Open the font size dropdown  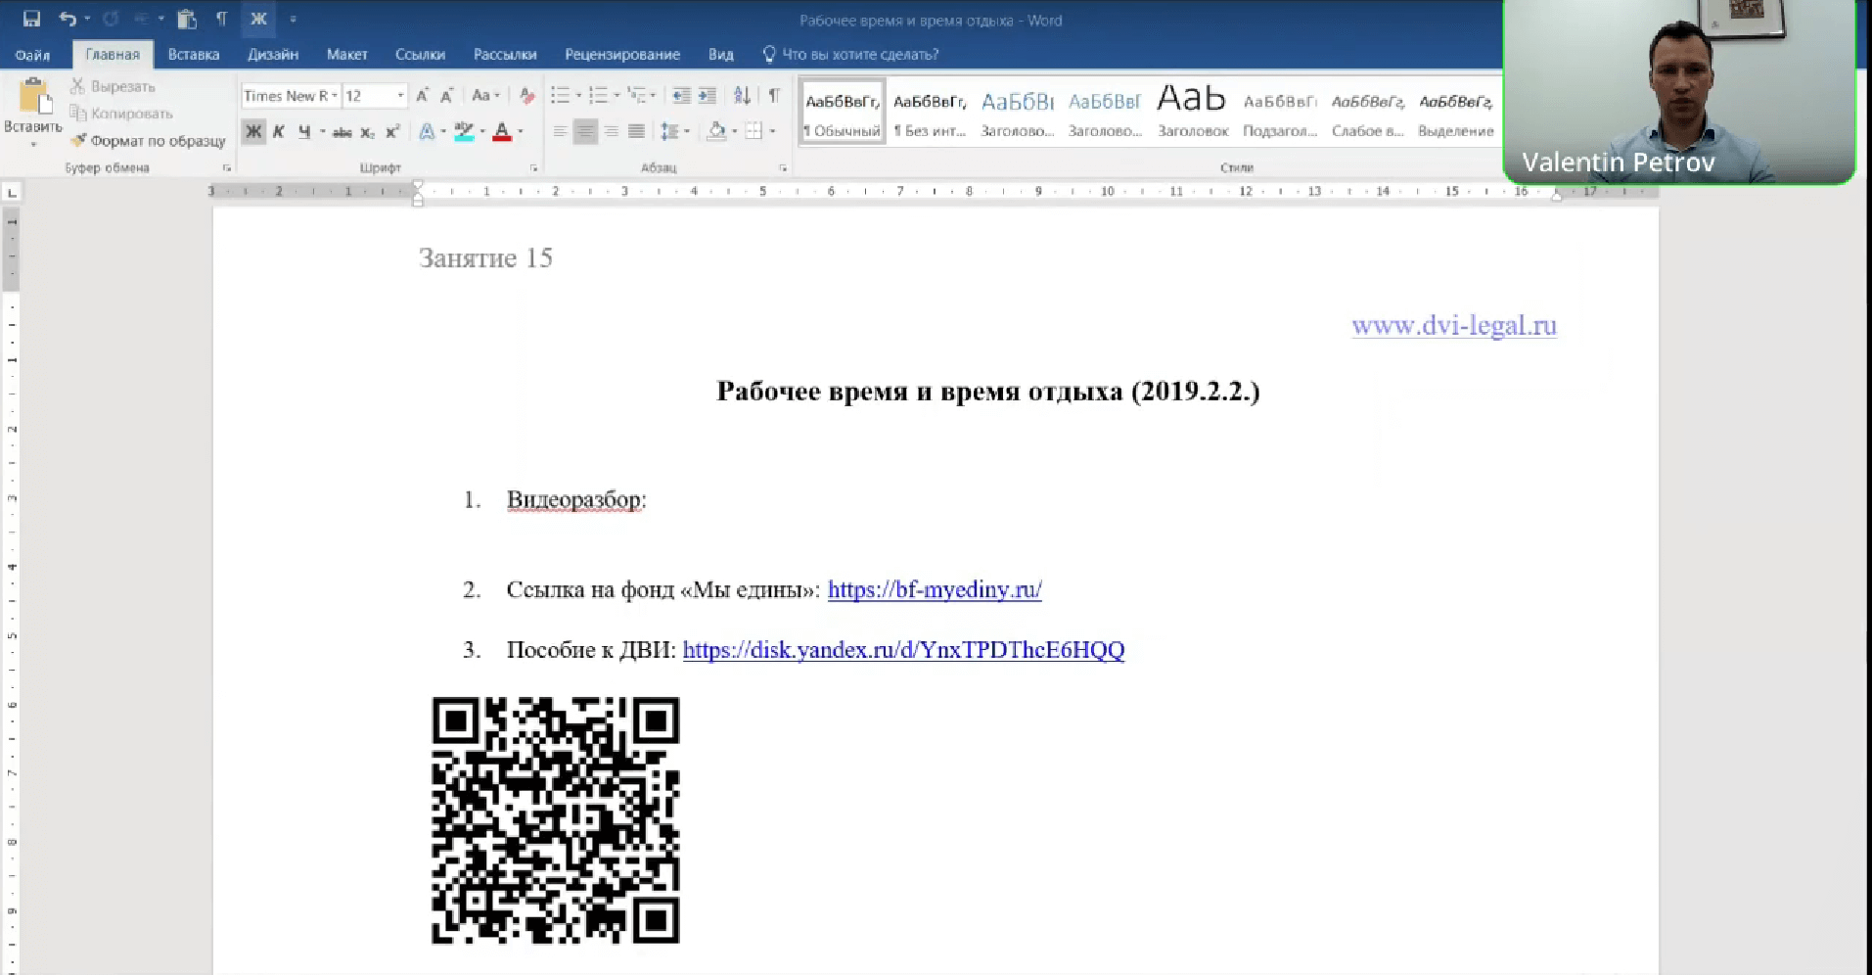[x=400, y=96]
